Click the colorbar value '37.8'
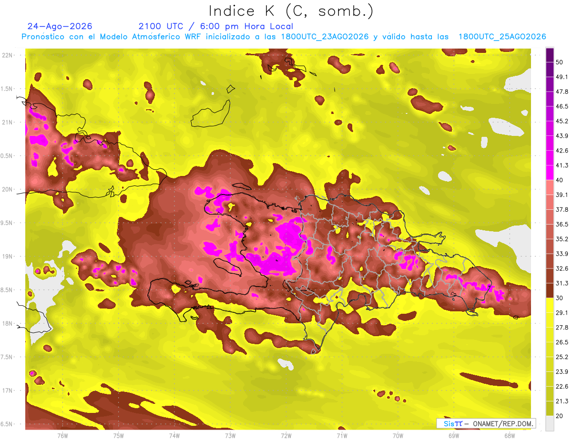 tap(562, 209)
